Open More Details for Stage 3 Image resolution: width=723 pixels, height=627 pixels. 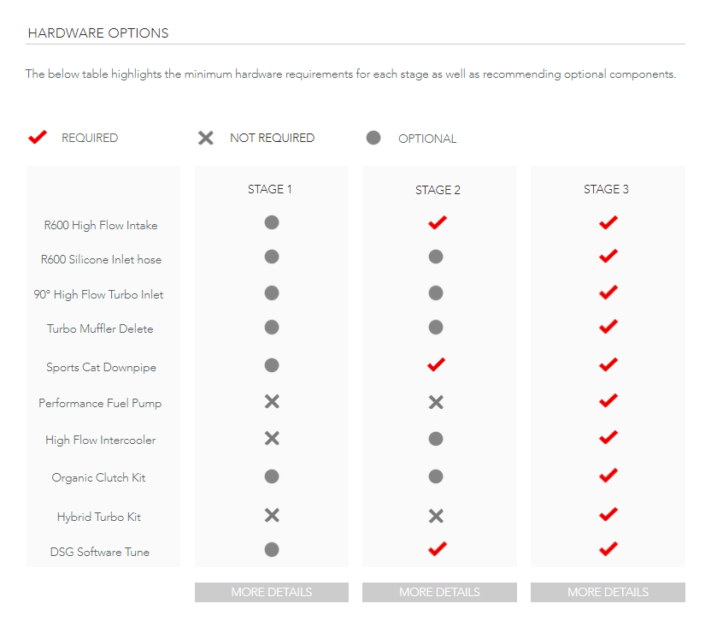(x=608, y=592)
